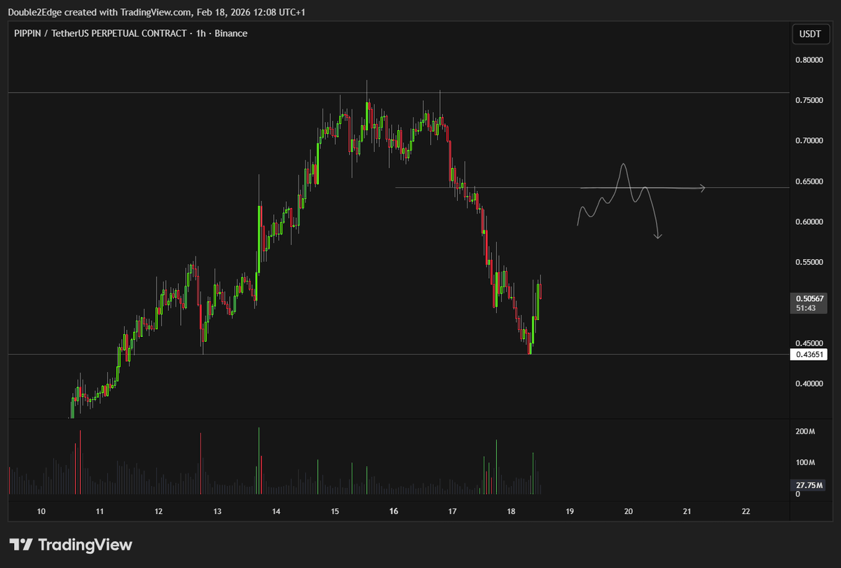
Task: Click the 0.55000 price axis label
Action: [809, 262]
